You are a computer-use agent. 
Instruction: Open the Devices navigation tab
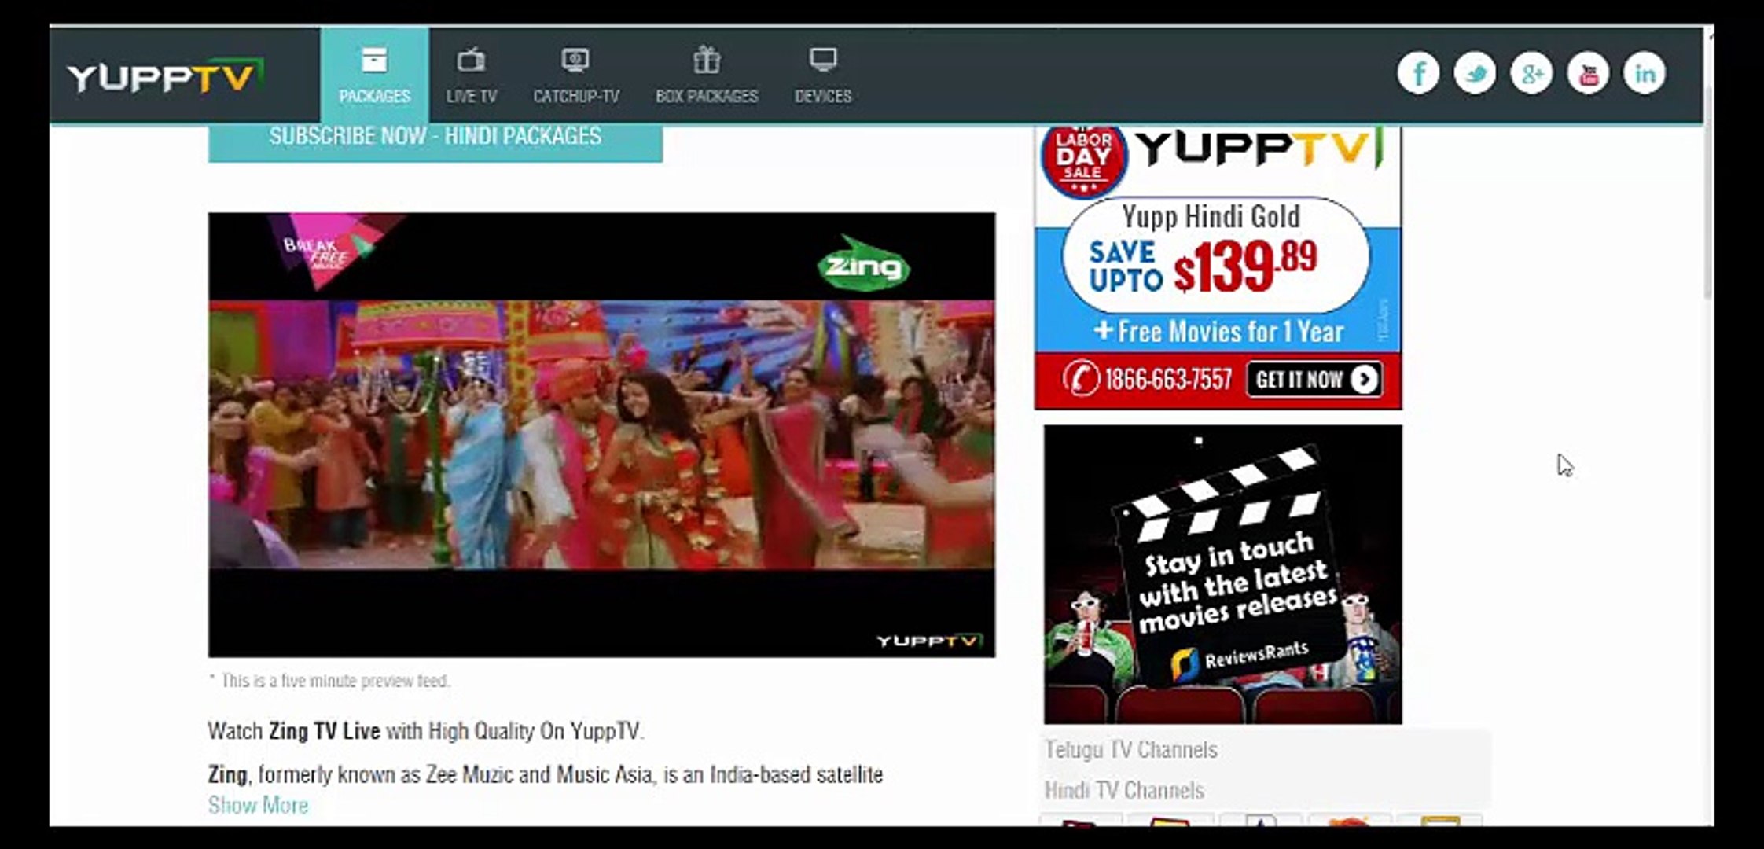[823, 75]
